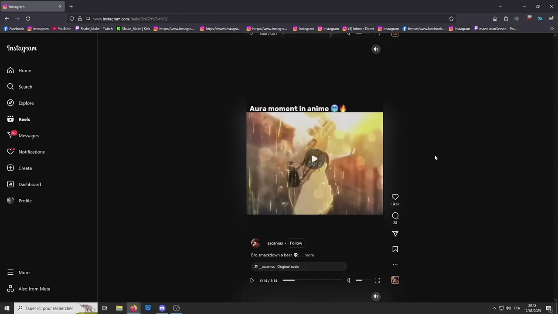This screenshot has height=314, width=558.
Task: Play the reel from center play button
Action: coord(314,159)
